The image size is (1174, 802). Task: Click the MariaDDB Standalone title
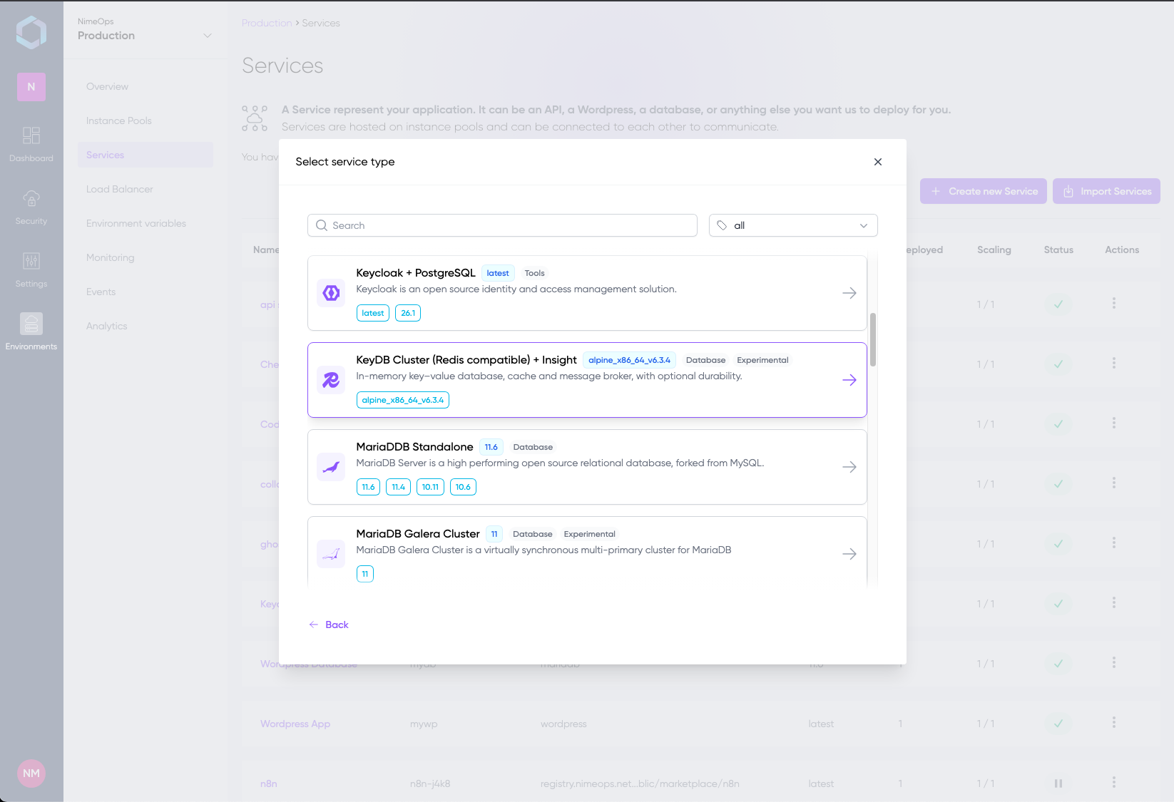pos(414,447)
